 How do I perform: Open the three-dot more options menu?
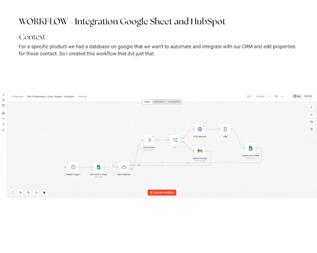click(x=283, y=96)
